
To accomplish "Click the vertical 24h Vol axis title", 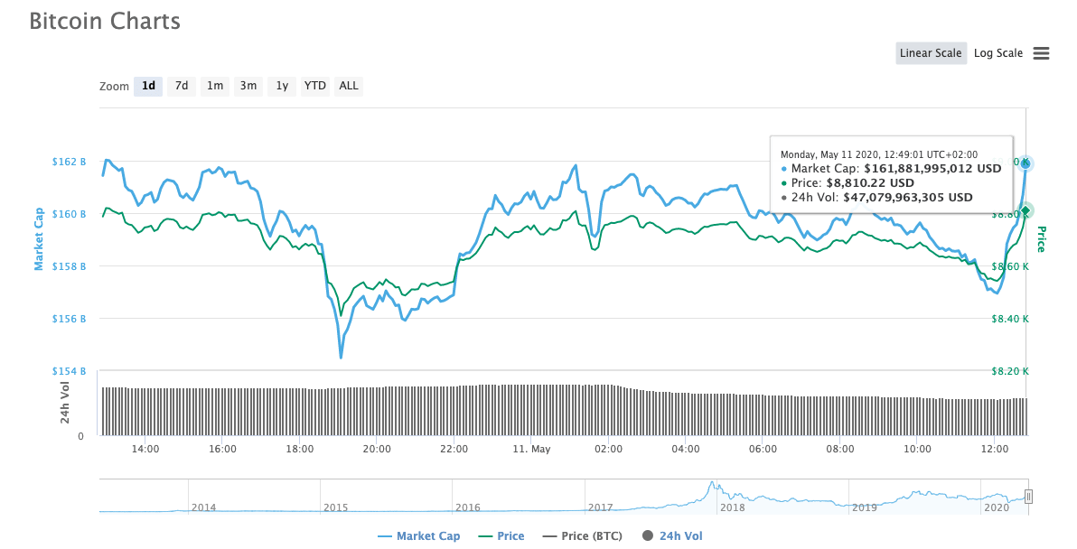I will (64, 404).
